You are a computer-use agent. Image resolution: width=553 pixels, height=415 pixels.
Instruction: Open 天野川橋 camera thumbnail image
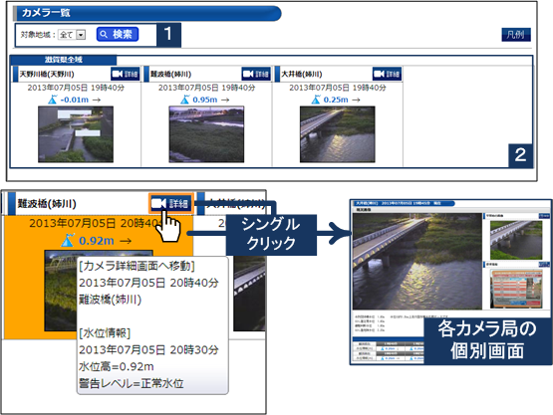click(76, 134)
